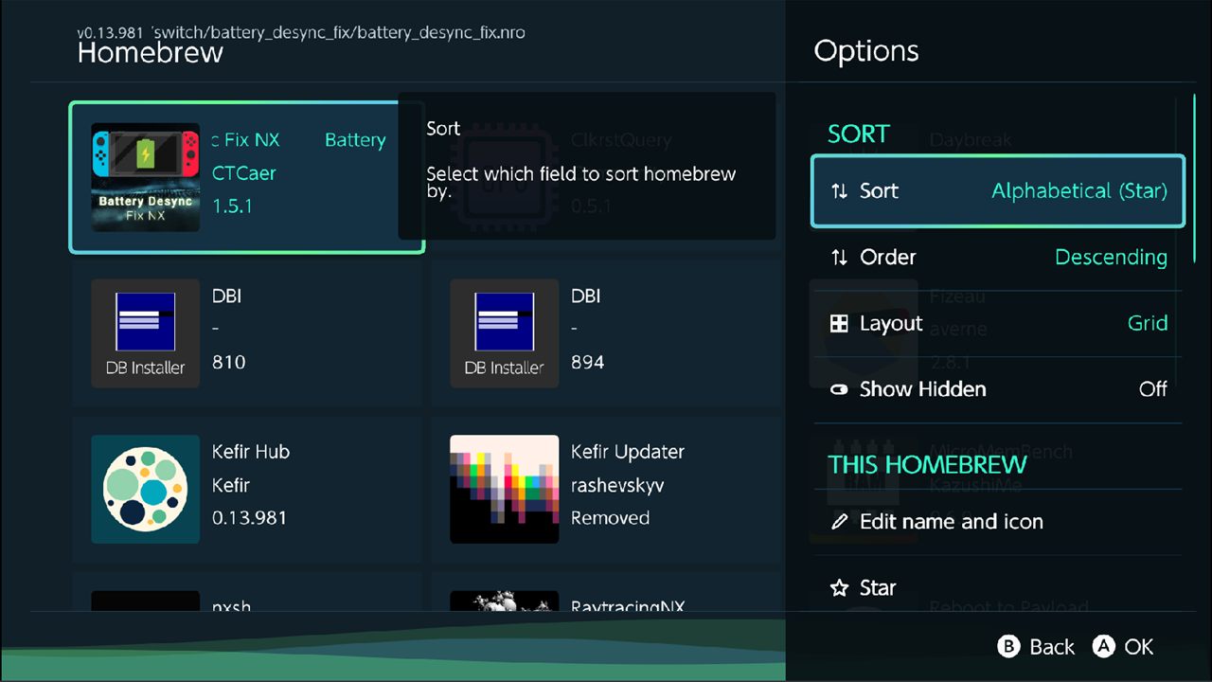Image resolution: width=1212 pixels, height=682 pixels.
Task: Toggle Show Hidden from Off
Action: click(x=998, y=389)
